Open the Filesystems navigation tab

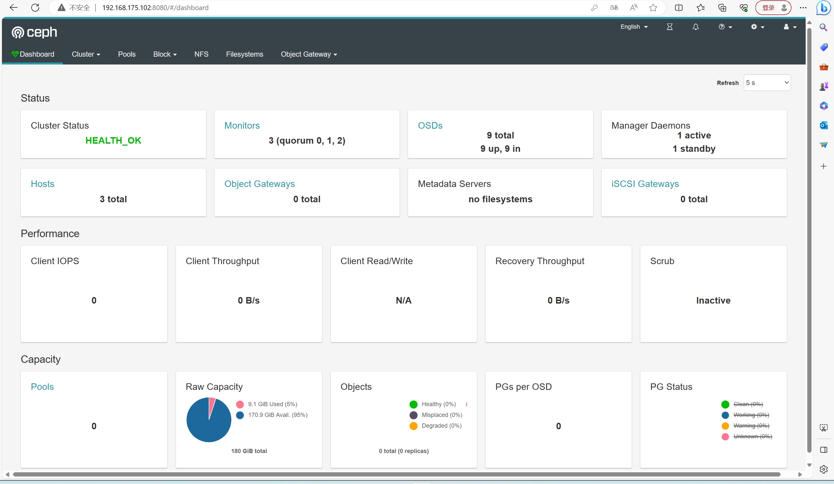pyautogui.click(x=244, y=54)
